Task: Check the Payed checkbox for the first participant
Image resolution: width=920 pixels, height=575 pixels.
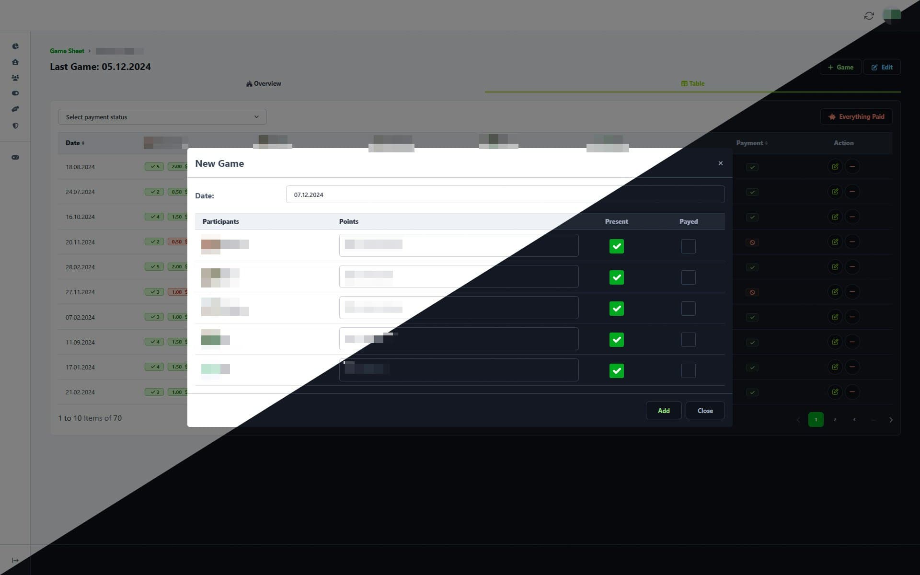Action: (689, 246)
